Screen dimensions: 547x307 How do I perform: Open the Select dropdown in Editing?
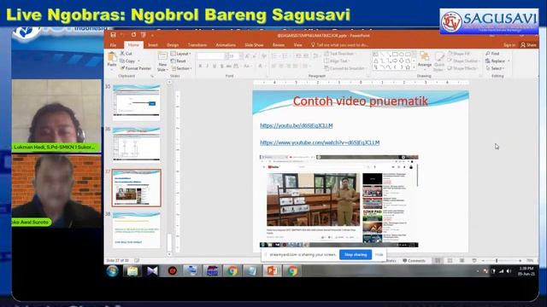496,68
